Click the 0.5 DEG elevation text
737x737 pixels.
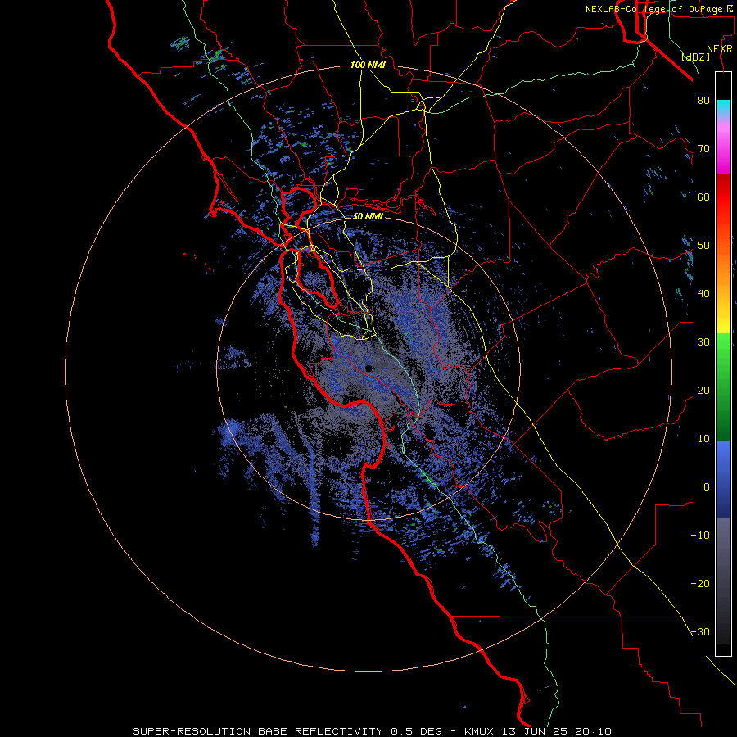click(x=416, y=731)
